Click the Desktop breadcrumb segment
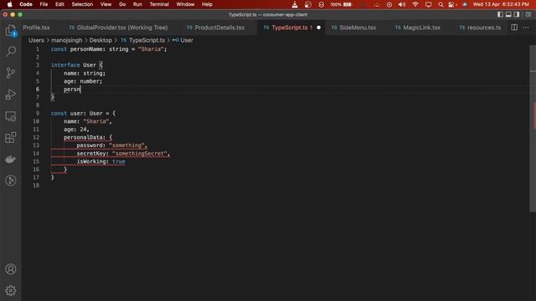The width and height of the screenshot is (536, 301). coord(100,40)
